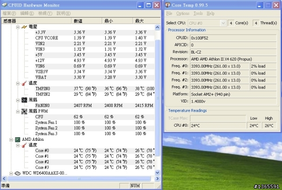282x190 pixels.
Task: Collapse the mainboard 溫度 temperature group
Action: tap(18, 83)
